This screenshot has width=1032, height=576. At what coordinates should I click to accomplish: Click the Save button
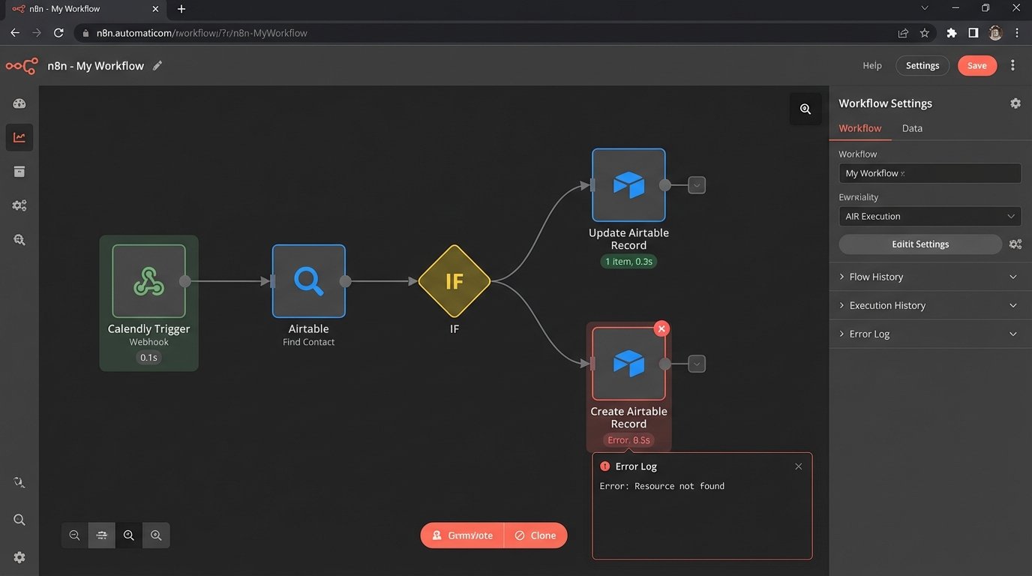coord(976,66)
